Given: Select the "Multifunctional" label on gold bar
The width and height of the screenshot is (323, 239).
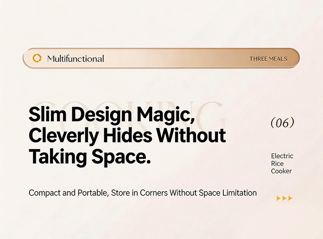Looking at the screenshot, I should 76,59.
